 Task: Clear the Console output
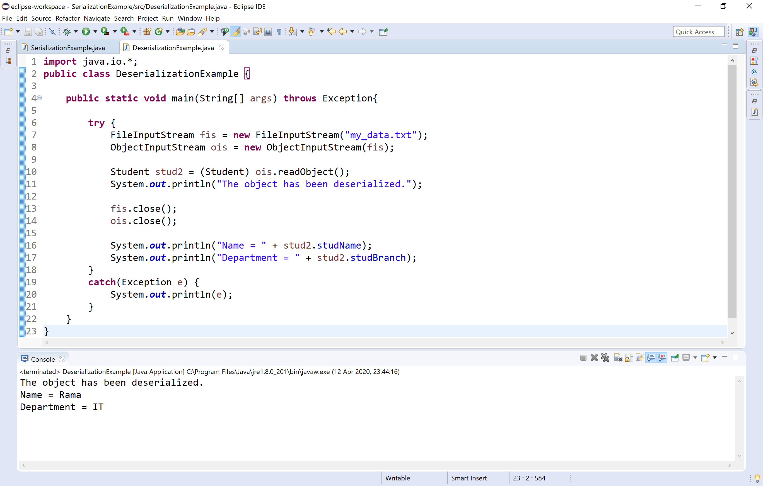pyautogui.click(x=617, y=358)
